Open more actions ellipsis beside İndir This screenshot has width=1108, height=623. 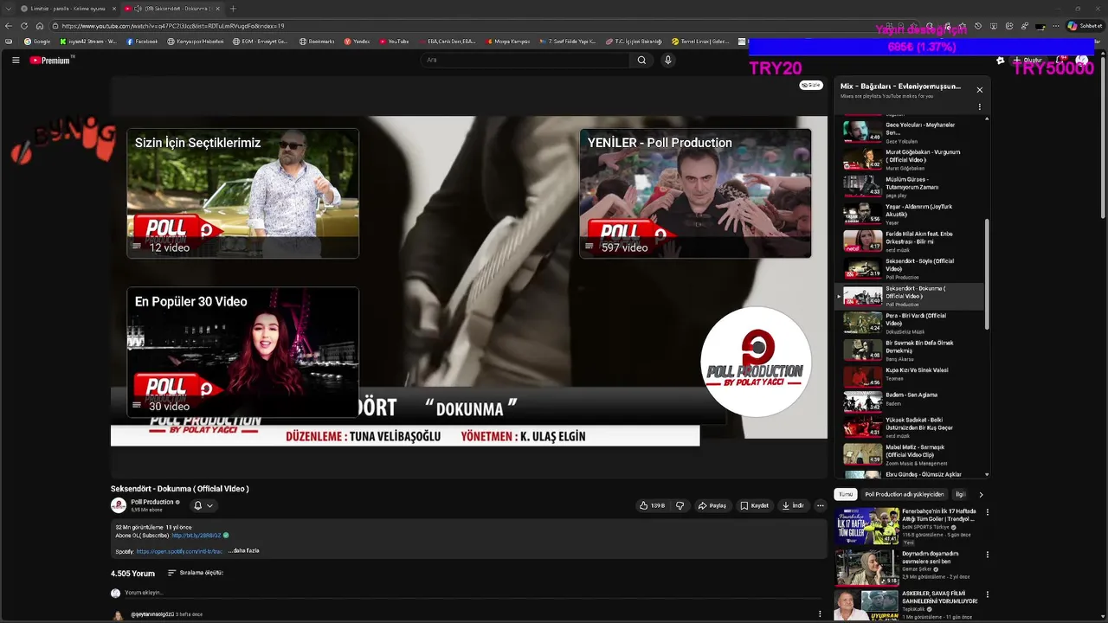click(x=820, y=505)
